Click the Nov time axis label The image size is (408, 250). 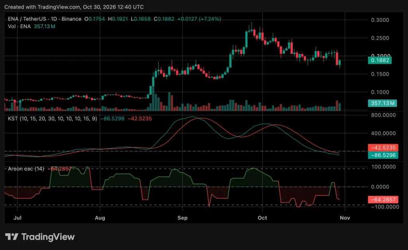coord(345,218)
